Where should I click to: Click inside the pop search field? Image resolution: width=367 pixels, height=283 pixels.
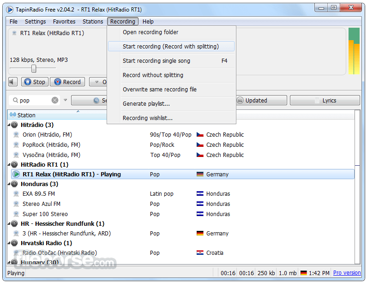pyautogui.click(x=34, y=101)
